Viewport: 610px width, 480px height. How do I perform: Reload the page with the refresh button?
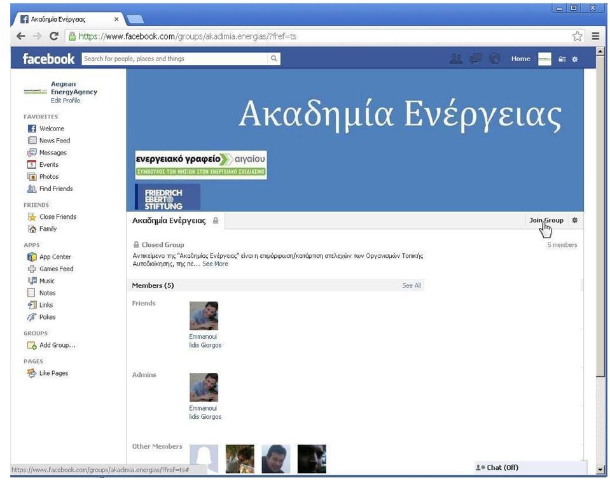[54, 36]
